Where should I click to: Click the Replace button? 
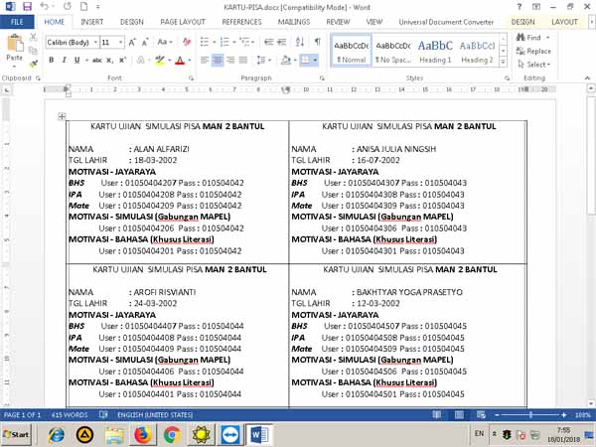537,51
